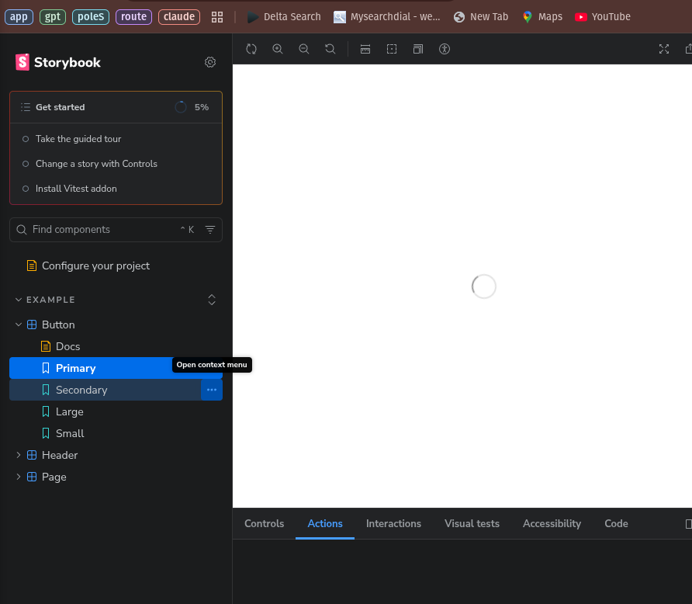Open the viewport size selector icon
The image size is (692, 604).
pos(418,49)
